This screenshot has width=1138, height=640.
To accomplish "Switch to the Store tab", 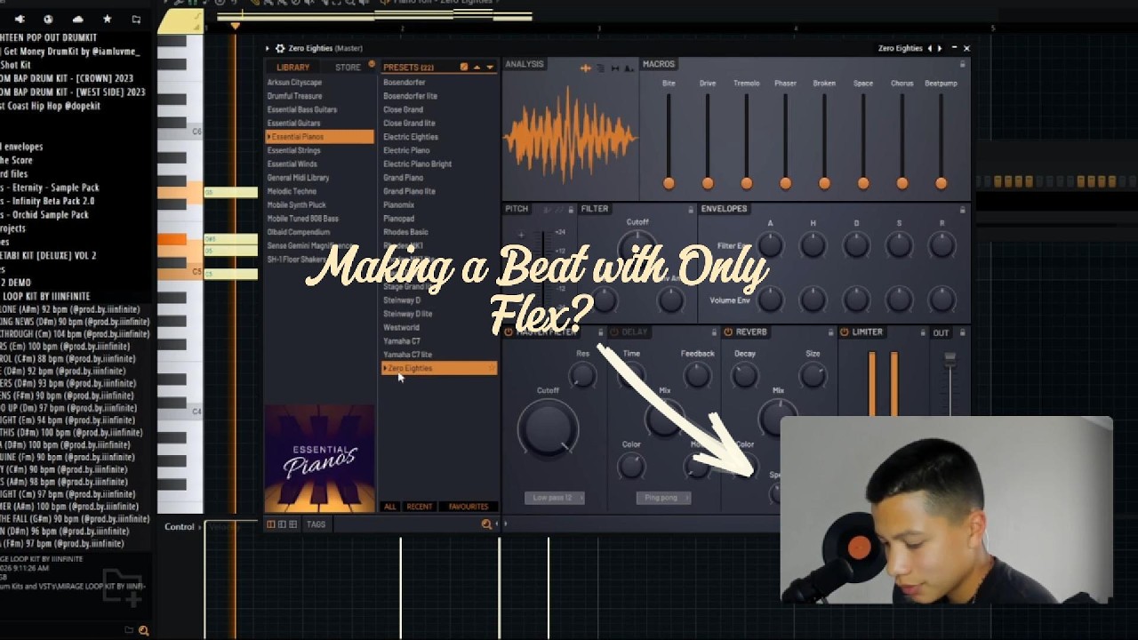I will [x=348, y=68].
